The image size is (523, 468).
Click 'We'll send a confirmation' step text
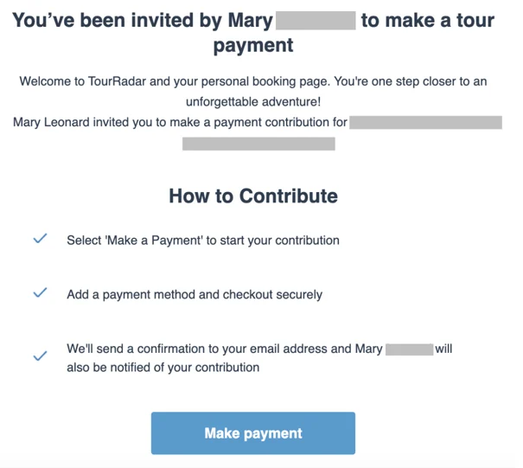(225, 349)
